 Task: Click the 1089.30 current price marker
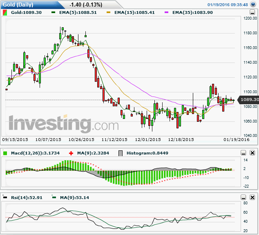(x=248, y=99)
